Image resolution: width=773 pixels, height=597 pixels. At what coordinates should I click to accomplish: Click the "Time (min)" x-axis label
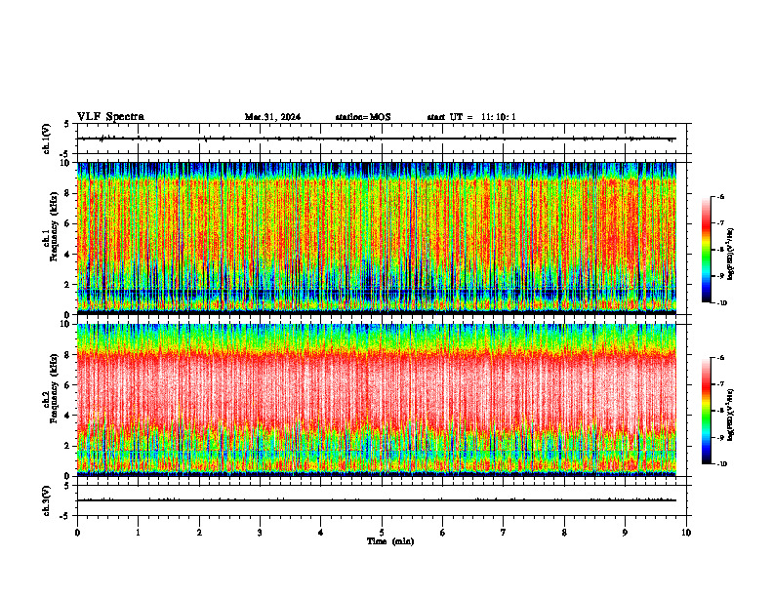point(390,541)
